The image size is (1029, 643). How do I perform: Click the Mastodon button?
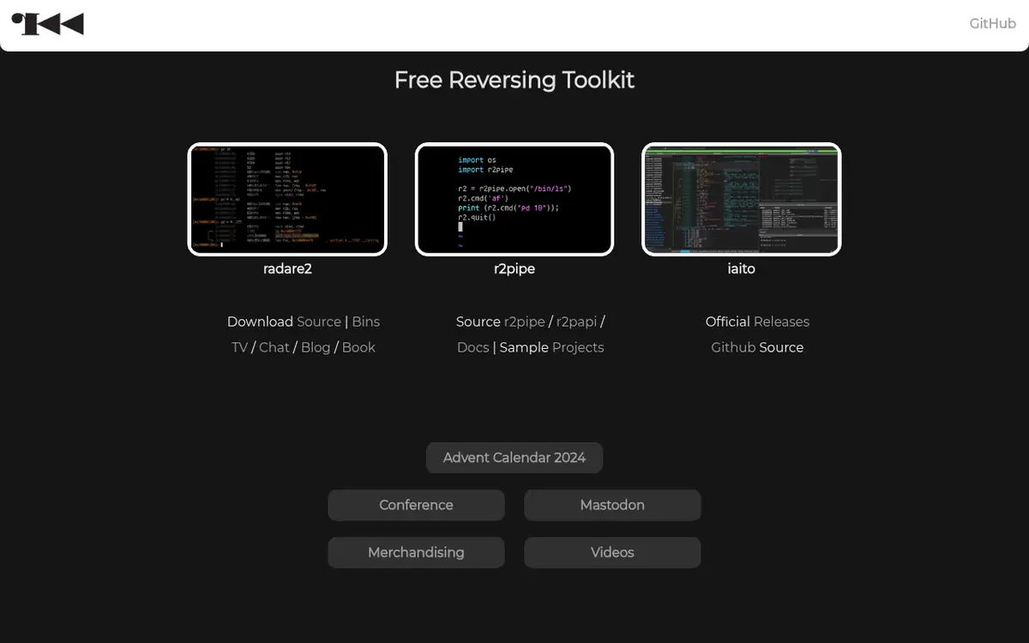point(612,505)
